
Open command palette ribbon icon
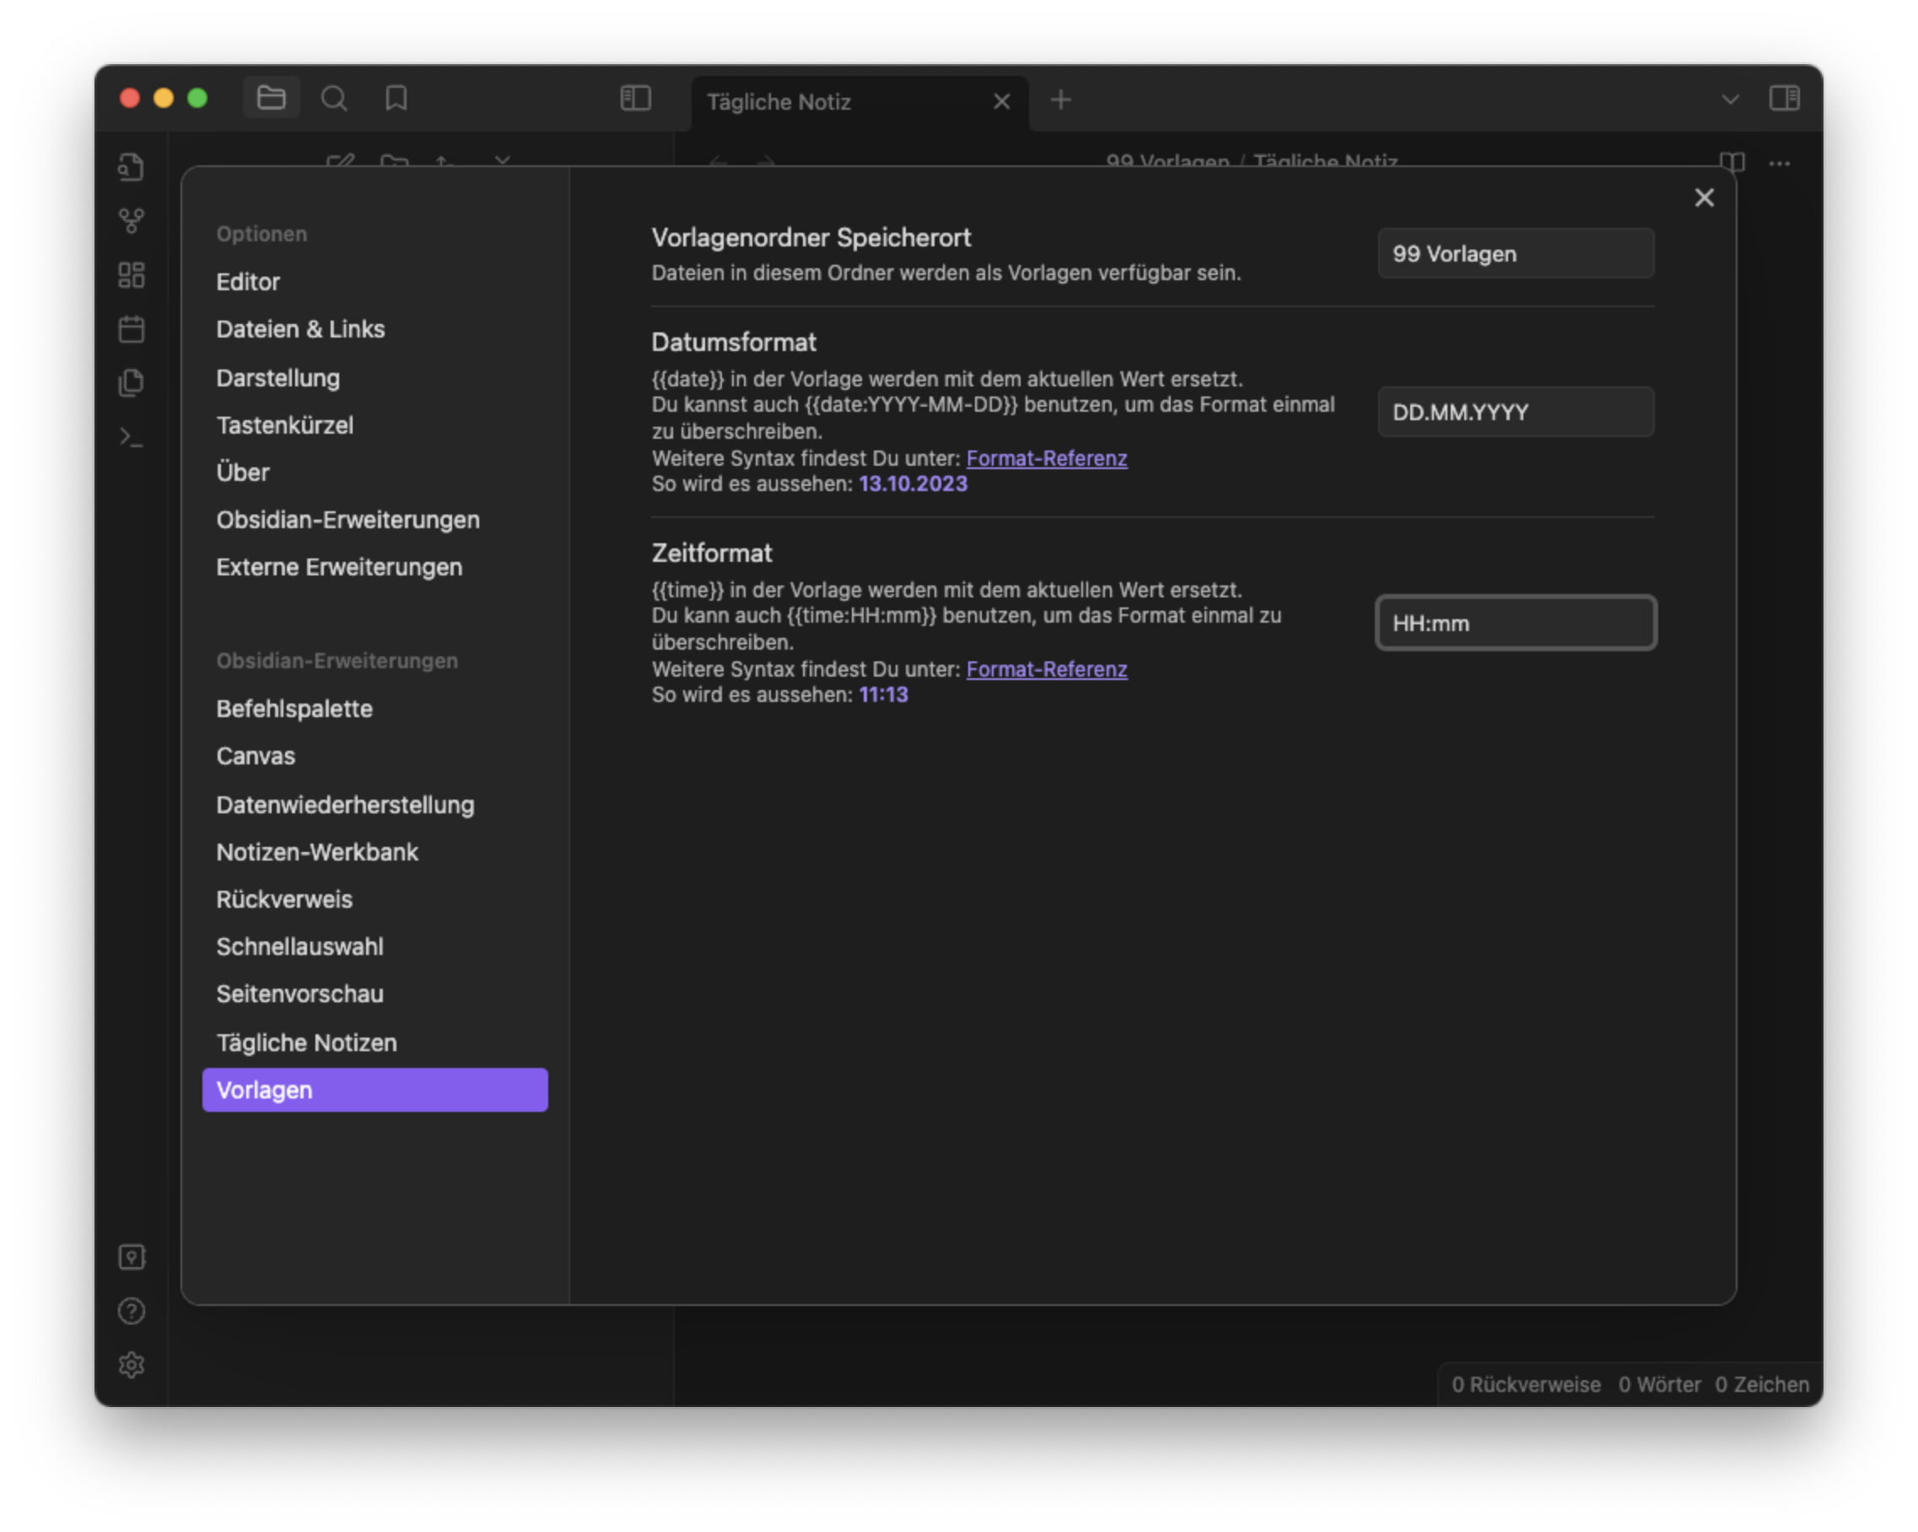(132, 437)
